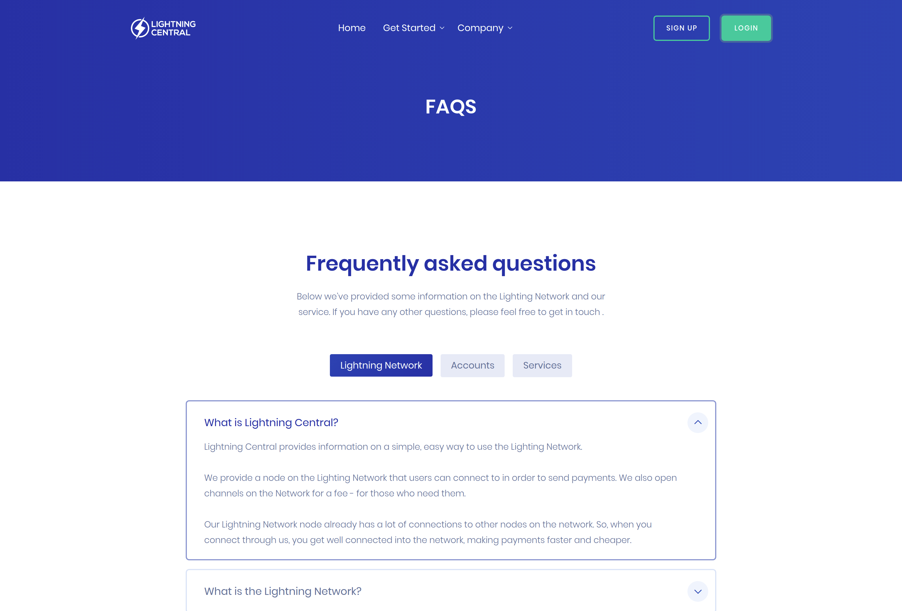This screenshot has width=902, height=611.
Task: Collapse the 'What is Lightning Central?' answer
Action: 697,422
